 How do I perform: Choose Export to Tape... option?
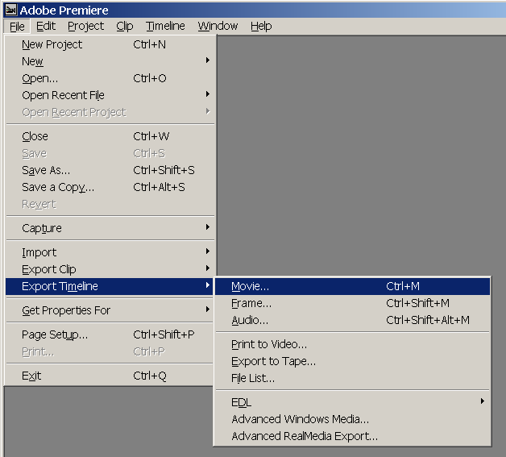pyautogui.click(x=352, y=361)
